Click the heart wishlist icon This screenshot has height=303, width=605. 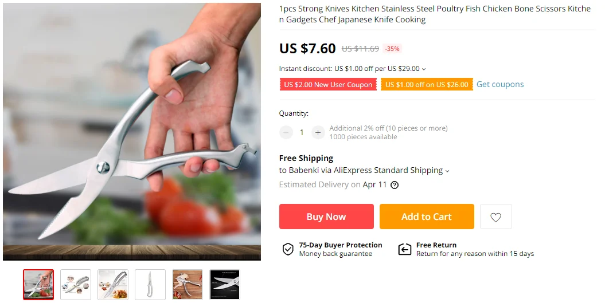495,217
